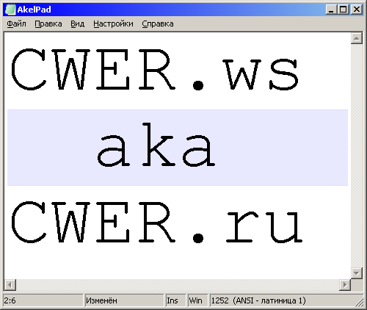
Task: Open the Справка menu
Action: (x=158, y=24)
